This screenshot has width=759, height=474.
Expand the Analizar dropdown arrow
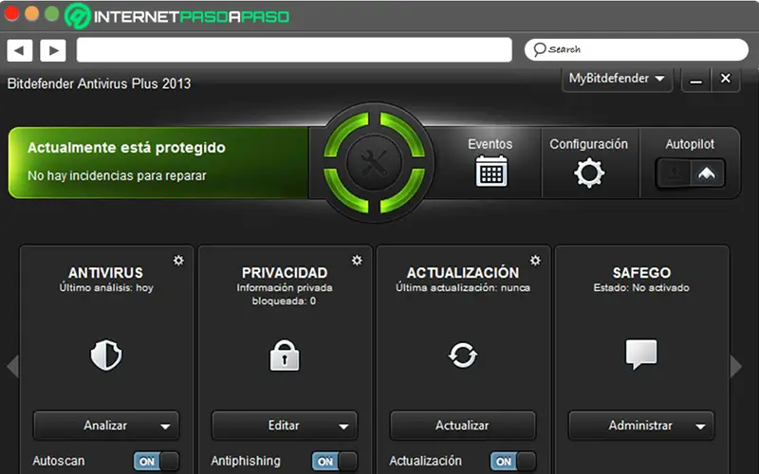[165, 427]
